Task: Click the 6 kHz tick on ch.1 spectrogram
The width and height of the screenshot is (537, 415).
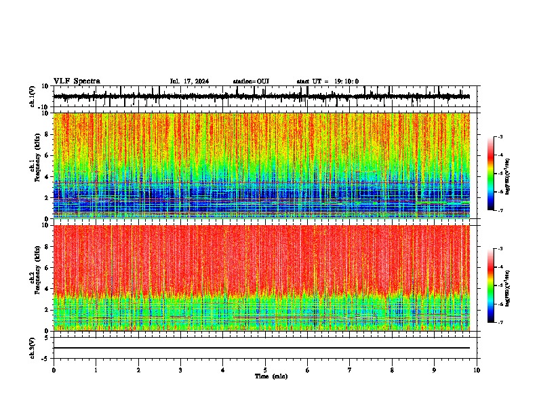Action: pyautogui.click(x=47, y=155)
